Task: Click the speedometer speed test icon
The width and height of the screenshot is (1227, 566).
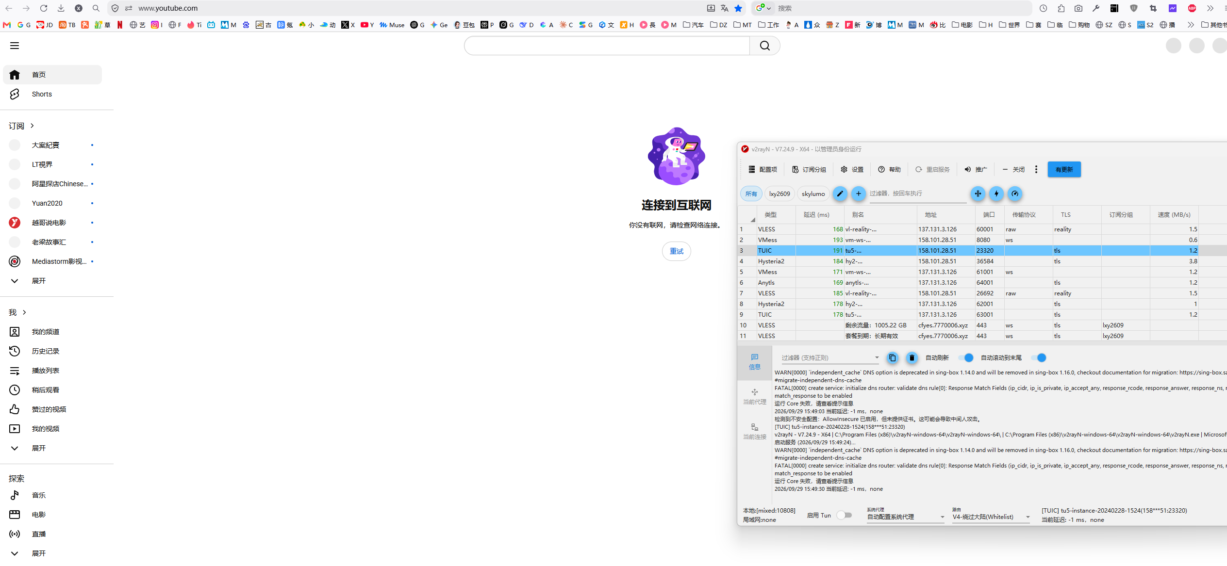Action: tap(1014, 194)
